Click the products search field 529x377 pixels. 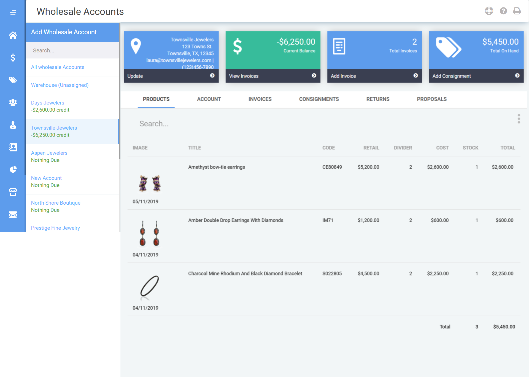point(320,124)
